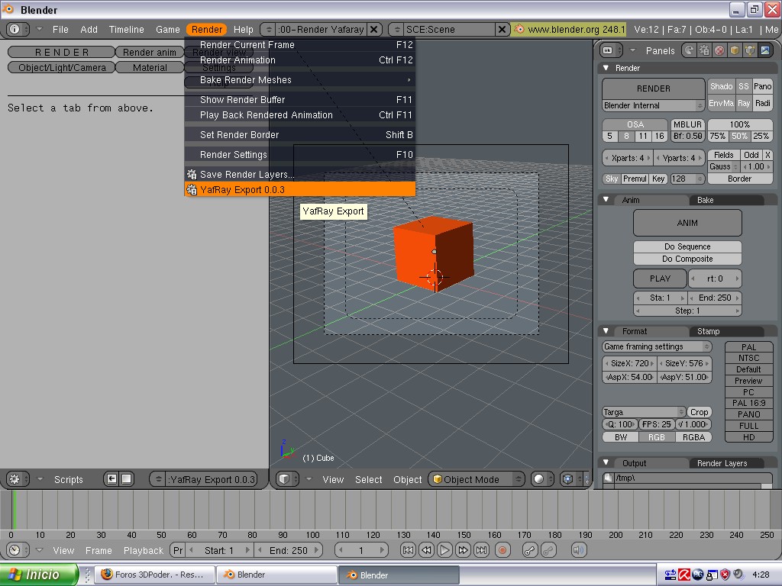Open the YafRay Export 0.0.3 script selector
Image resolution: width=782 pixels, height=586 pixels.
[x=204, y=479]
